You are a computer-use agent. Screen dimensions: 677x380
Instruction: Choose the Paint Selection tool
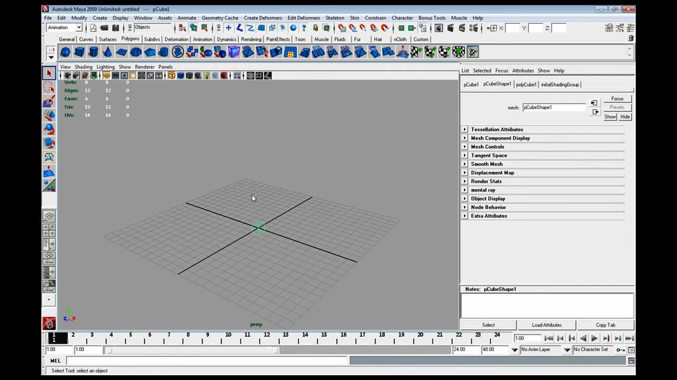click(49, 101)
